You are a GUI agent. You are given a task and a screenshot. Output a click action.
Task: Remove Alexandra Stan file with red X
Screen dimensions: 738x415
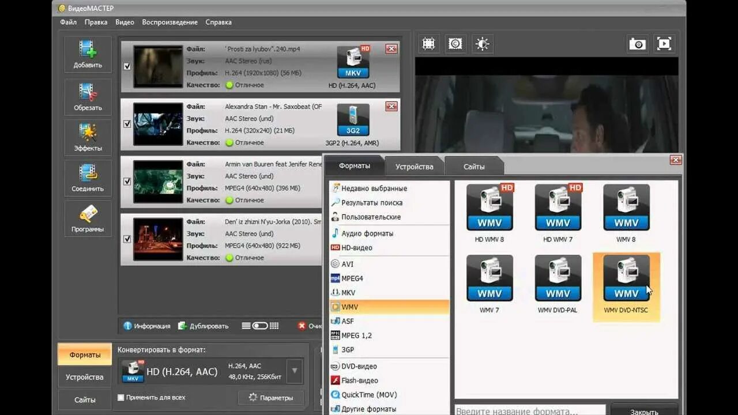click(x=391, y=107)
